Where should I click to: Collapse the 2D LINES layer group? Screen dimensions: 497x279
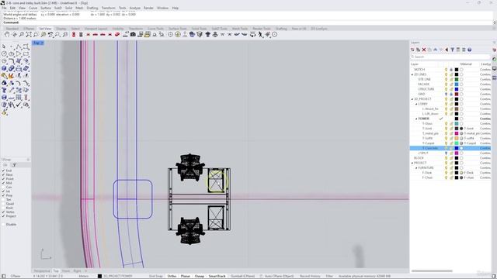click(412, 74)
